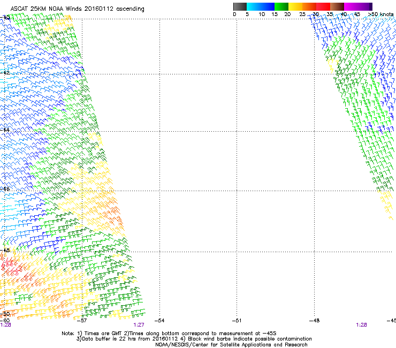Click the yellow 20–25 knots legend segment

[295, 6]
